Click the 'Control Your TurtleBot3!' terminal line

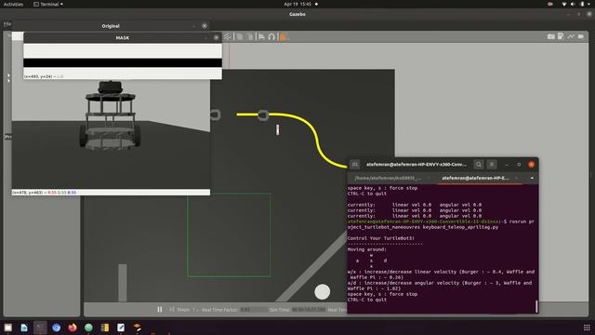point(381,238)
